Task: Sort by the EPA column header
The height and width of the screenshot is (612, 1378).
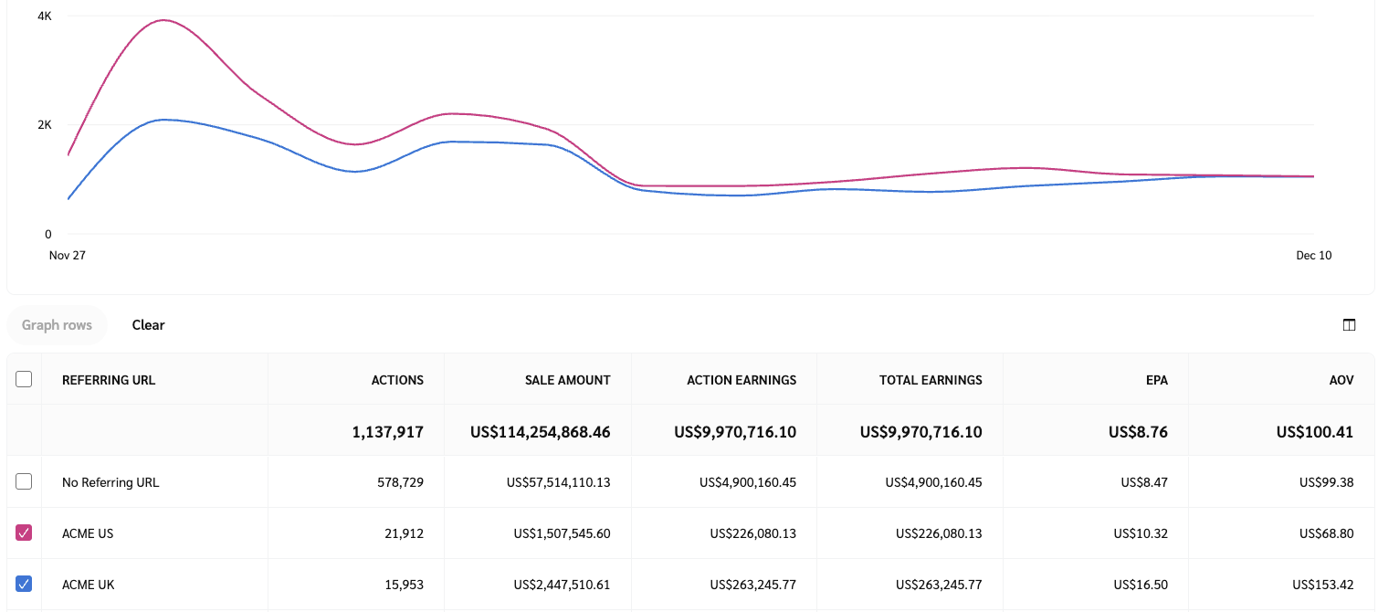Action: click(1156, 380)
